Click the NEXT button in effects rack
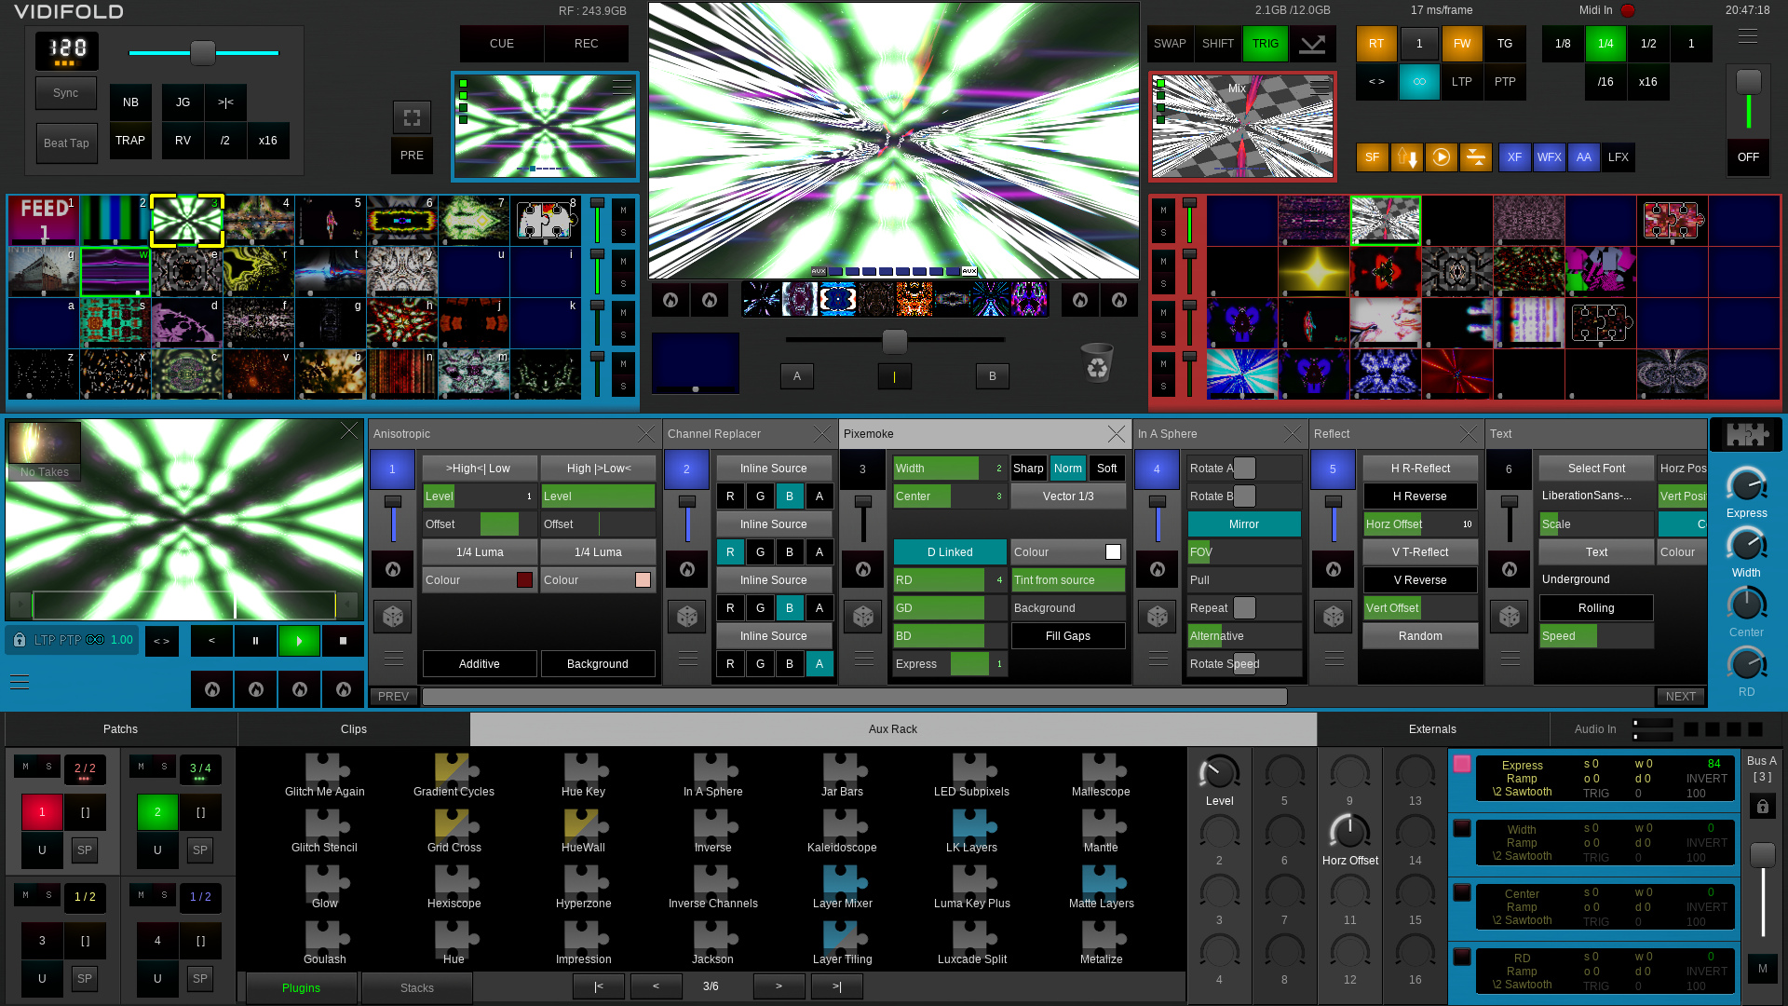This screenshot has width=1788, height=1006. point(1680,697)
